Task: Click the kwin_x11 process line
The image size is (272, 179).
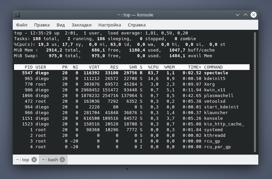Action: click(132, 90)
